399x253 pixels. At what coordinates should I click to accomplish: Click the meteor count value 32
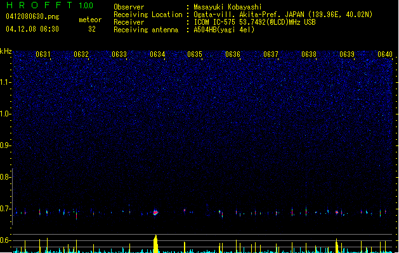pyautogui.click(x=92, y=29)
